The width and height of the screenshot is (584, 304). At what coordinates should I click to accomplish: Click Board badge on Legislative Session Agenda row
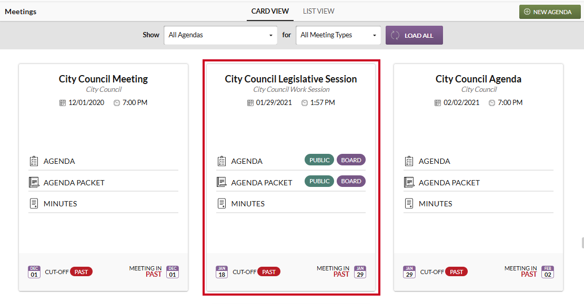point(351,160)
